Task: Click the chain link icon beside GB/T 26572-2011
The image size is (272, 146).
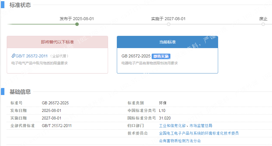Action: click(13, 56)
